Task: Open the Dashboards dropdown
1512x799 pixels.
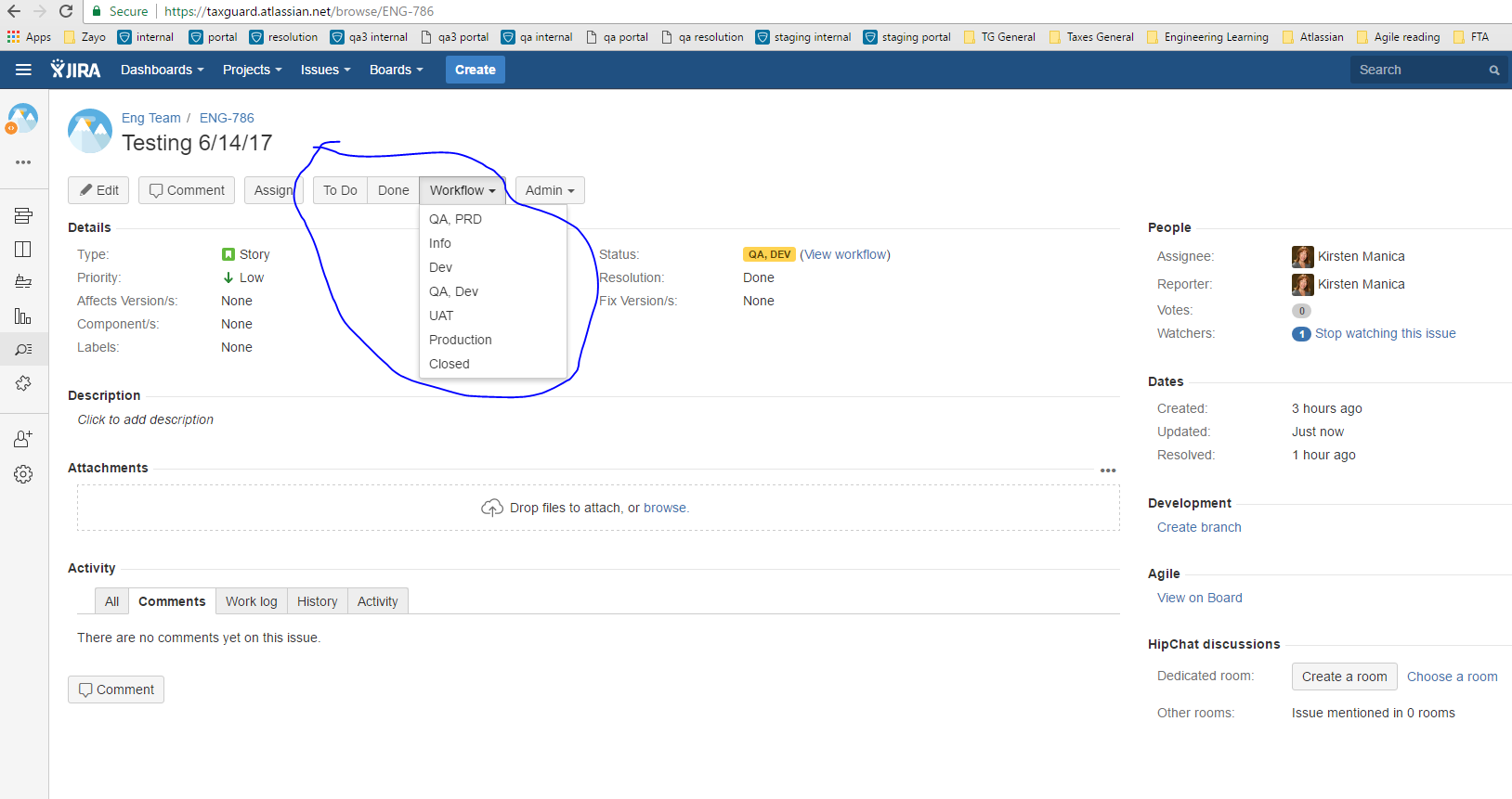Action: [x=162, y=70]
